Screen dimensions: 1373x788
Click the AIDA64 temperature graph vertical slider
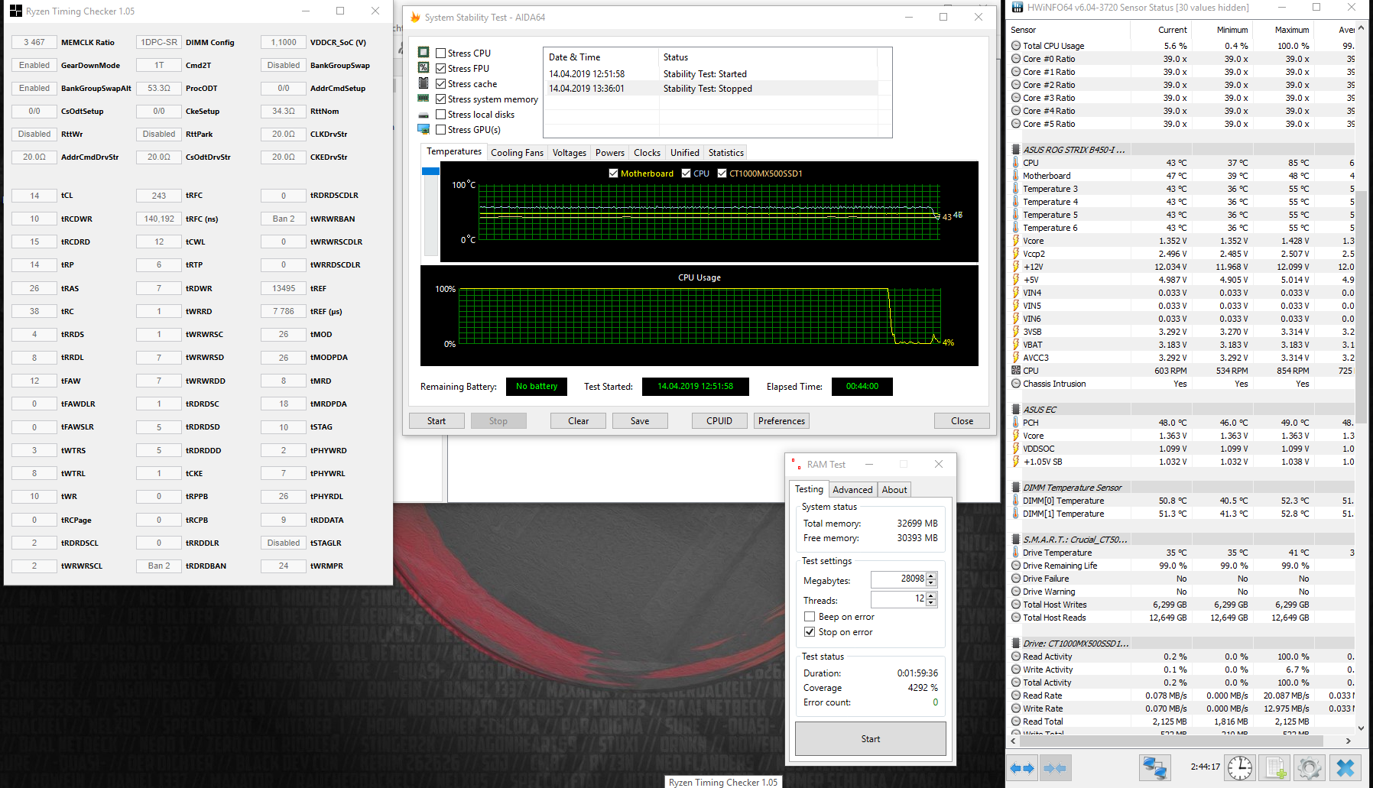430,212
